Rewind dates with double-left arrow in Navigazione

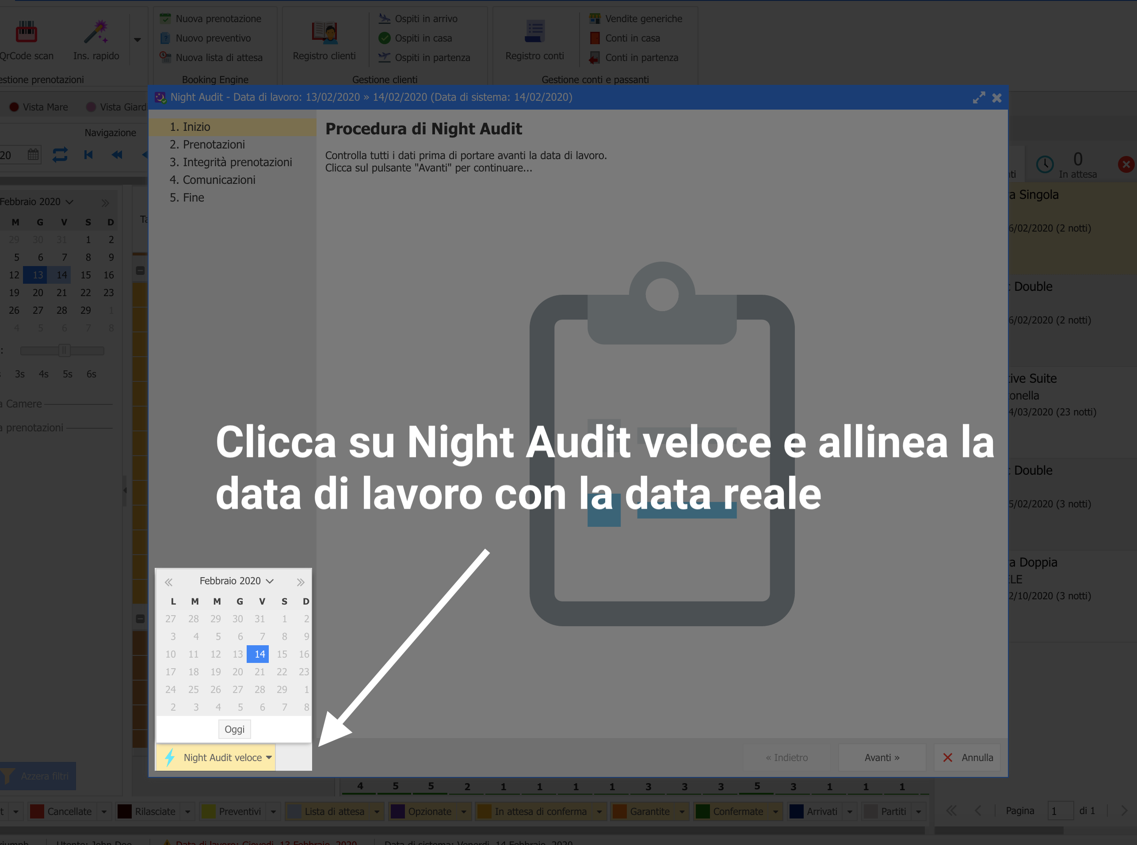pos(117,155)
